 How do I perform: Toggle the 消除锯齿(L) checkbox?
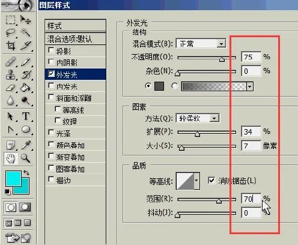coord(211,180)
